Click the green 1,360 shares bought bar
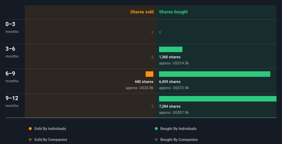 [171, 49]
